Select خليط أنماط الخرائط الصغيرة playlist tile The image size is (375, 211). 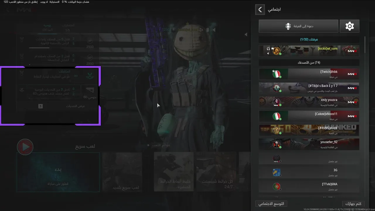(x=174, y=172)
